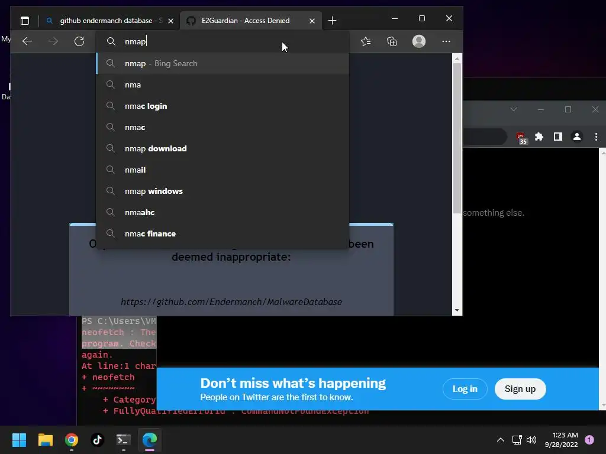Click the Edge page scrollbar up arrow
The width and height of the screenshot is (606, 454).
pyautogui.click(x=457, y=59)
